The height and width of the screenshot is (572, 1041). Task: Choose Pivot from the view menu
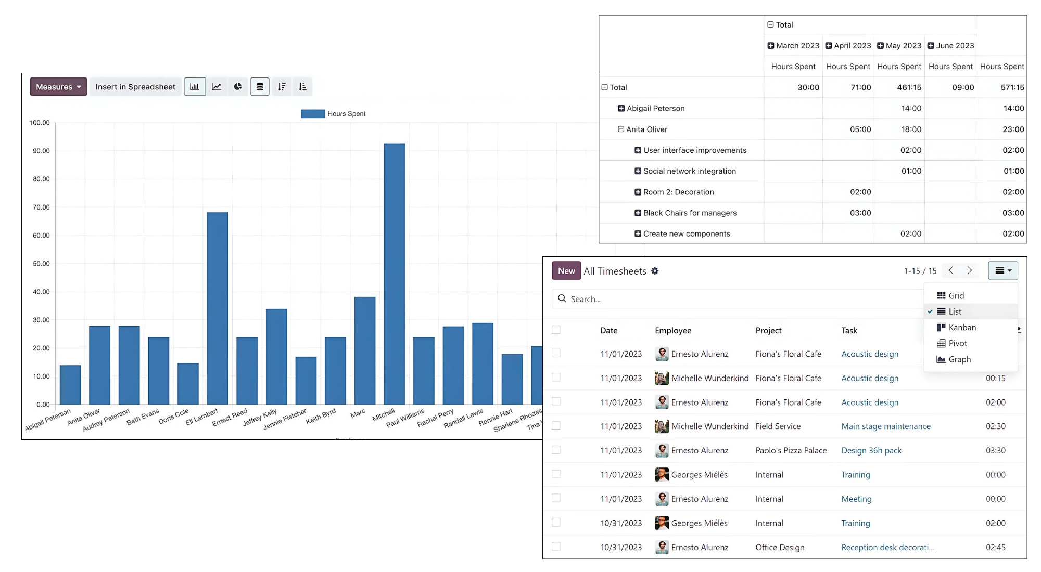(957, 343)
